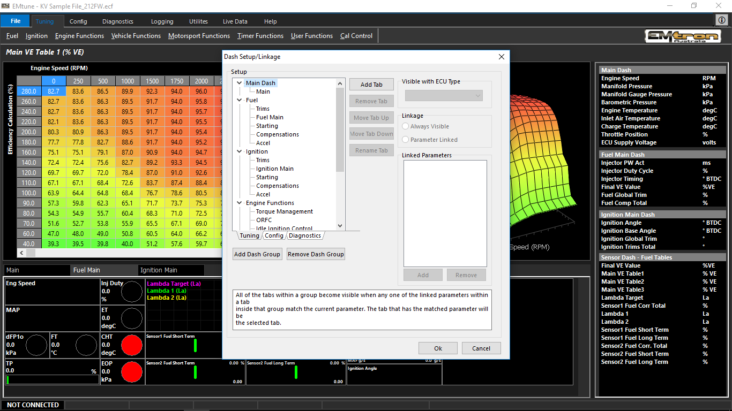Open the Cal Control submenu
The width and height of the screenshot is (732, 411).
pos(356,36)
